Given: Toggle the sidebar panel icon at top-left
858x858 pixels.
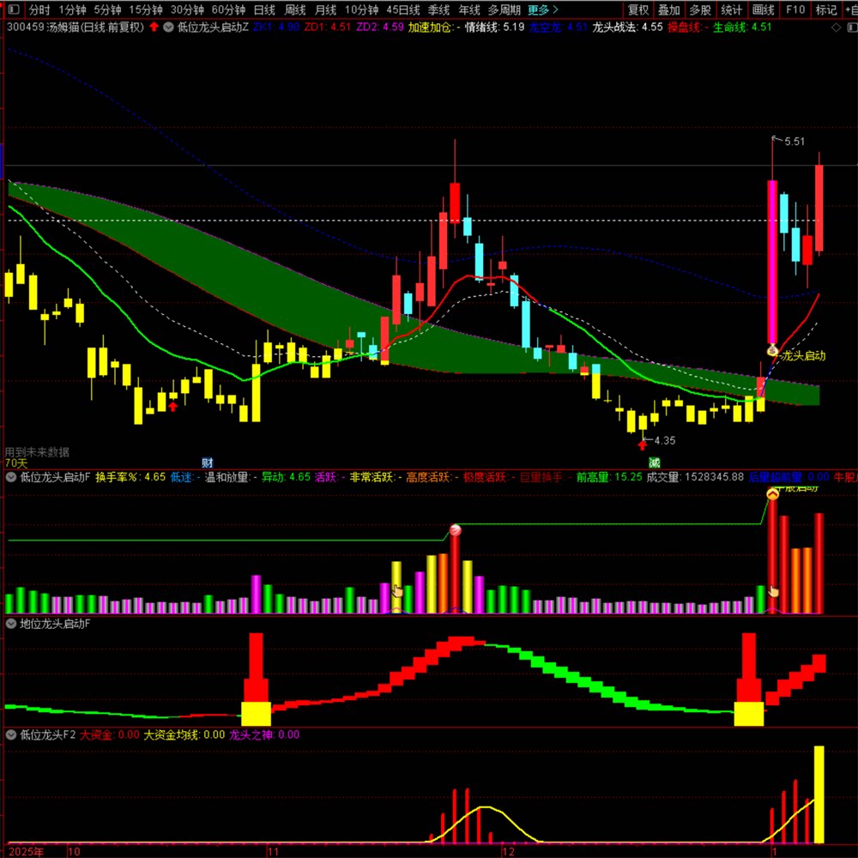Looking at the screenshot, I should [13, 9].
